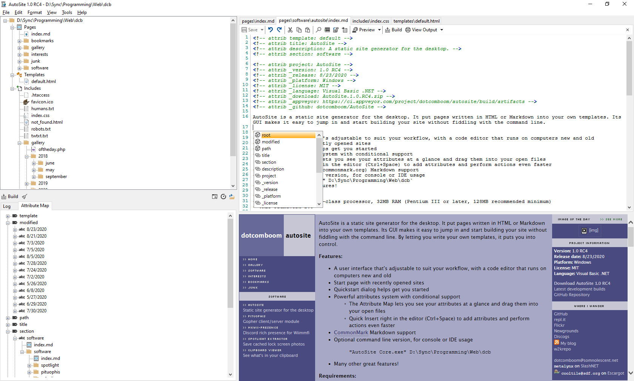Expand the bookmarks folder in Pages tree
Image resolution: width=634 pixels, height=381 pixels.
point(20,41)
